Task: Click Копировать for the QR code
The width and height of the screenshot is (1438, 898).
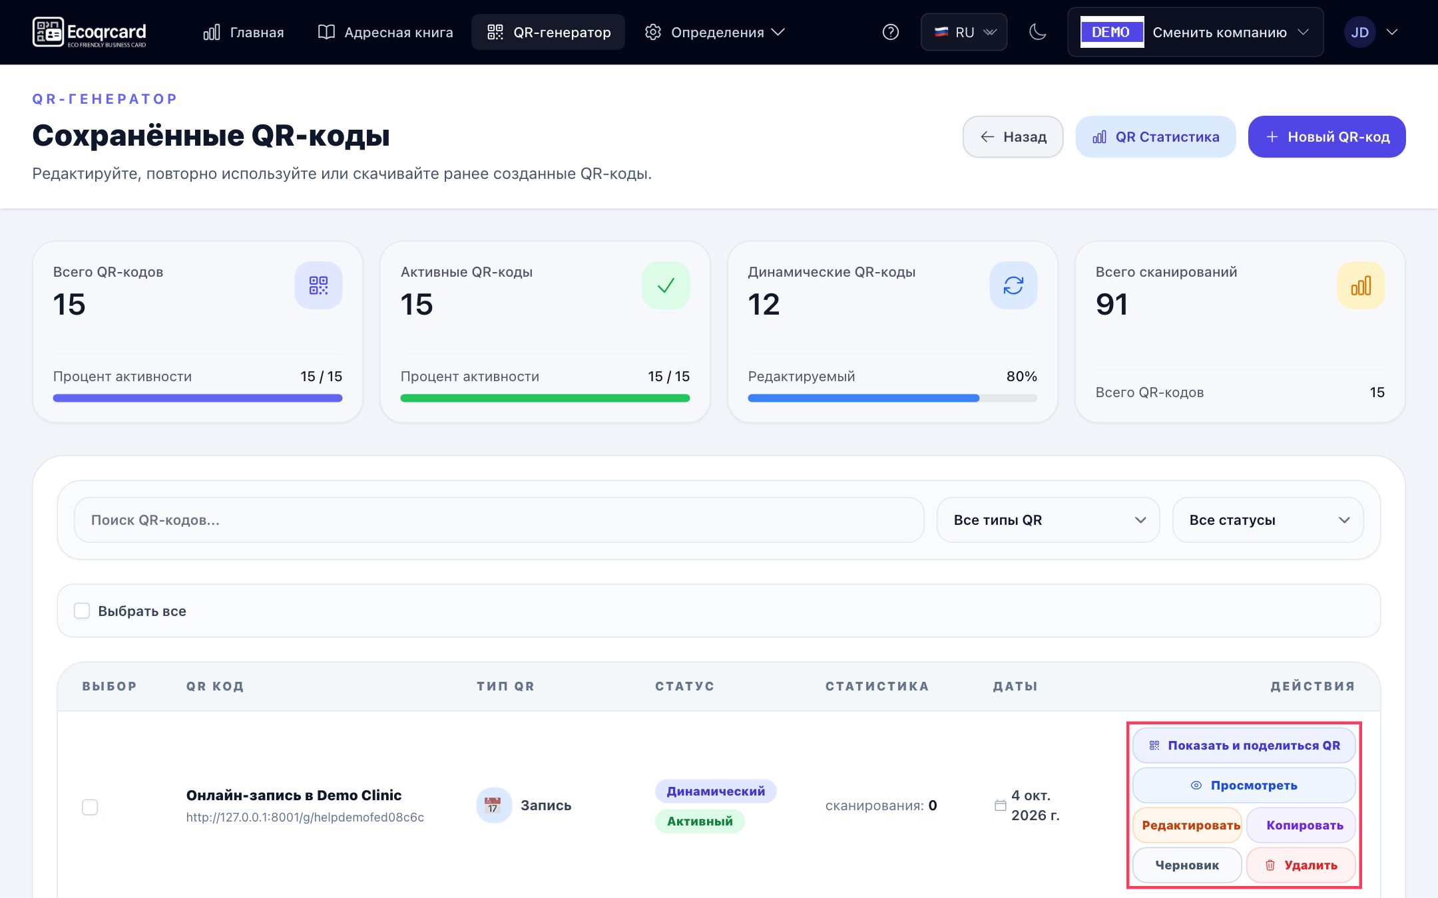Action: (1302, 825)
